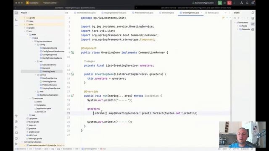Screen dimensions: 269x151
Task: Click the gutter icon on line 13
Action: (x=72, y=74)
